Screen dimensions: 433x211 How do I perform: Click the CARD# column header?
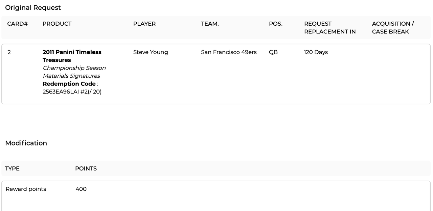(17, 24)
